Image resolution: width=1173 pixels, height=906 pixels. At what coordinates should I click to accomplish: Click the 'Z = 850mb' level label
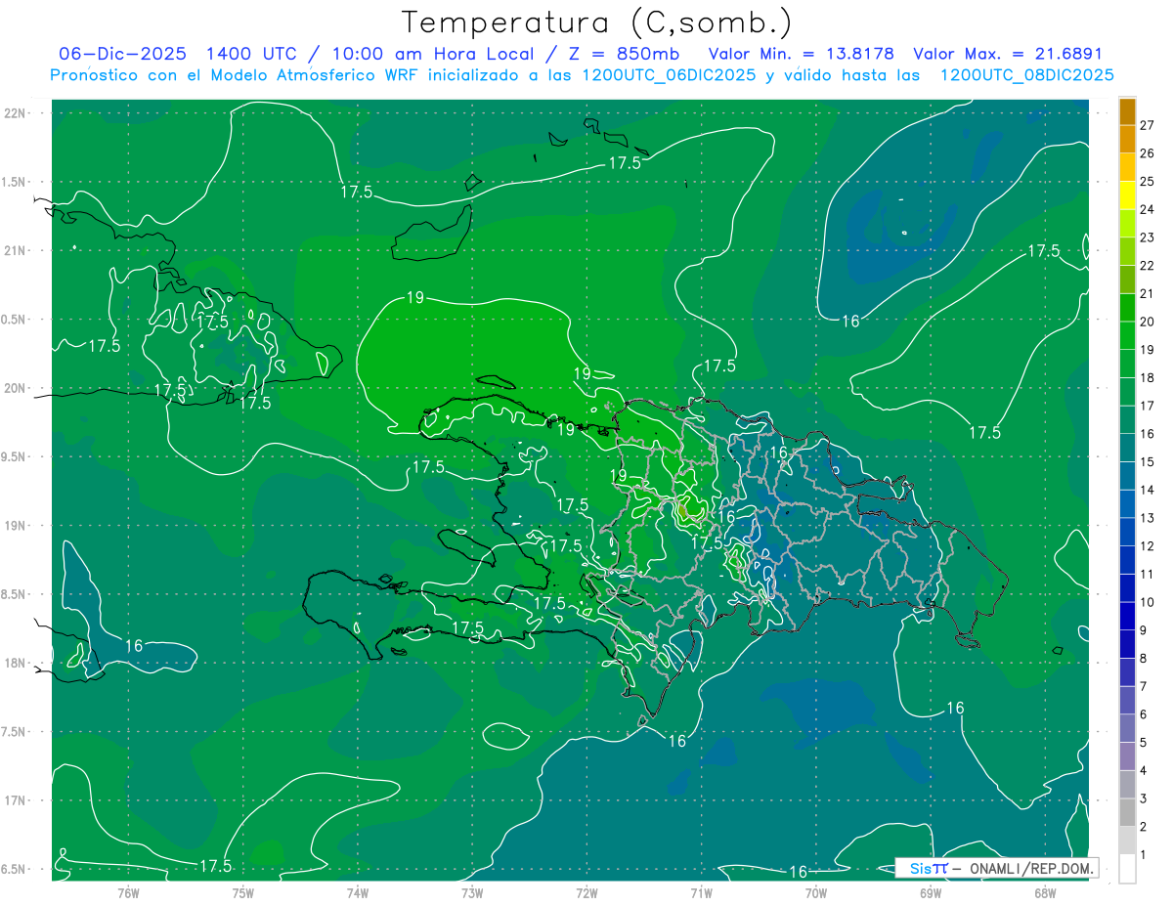pyautogui.click(x=624, y=54)
